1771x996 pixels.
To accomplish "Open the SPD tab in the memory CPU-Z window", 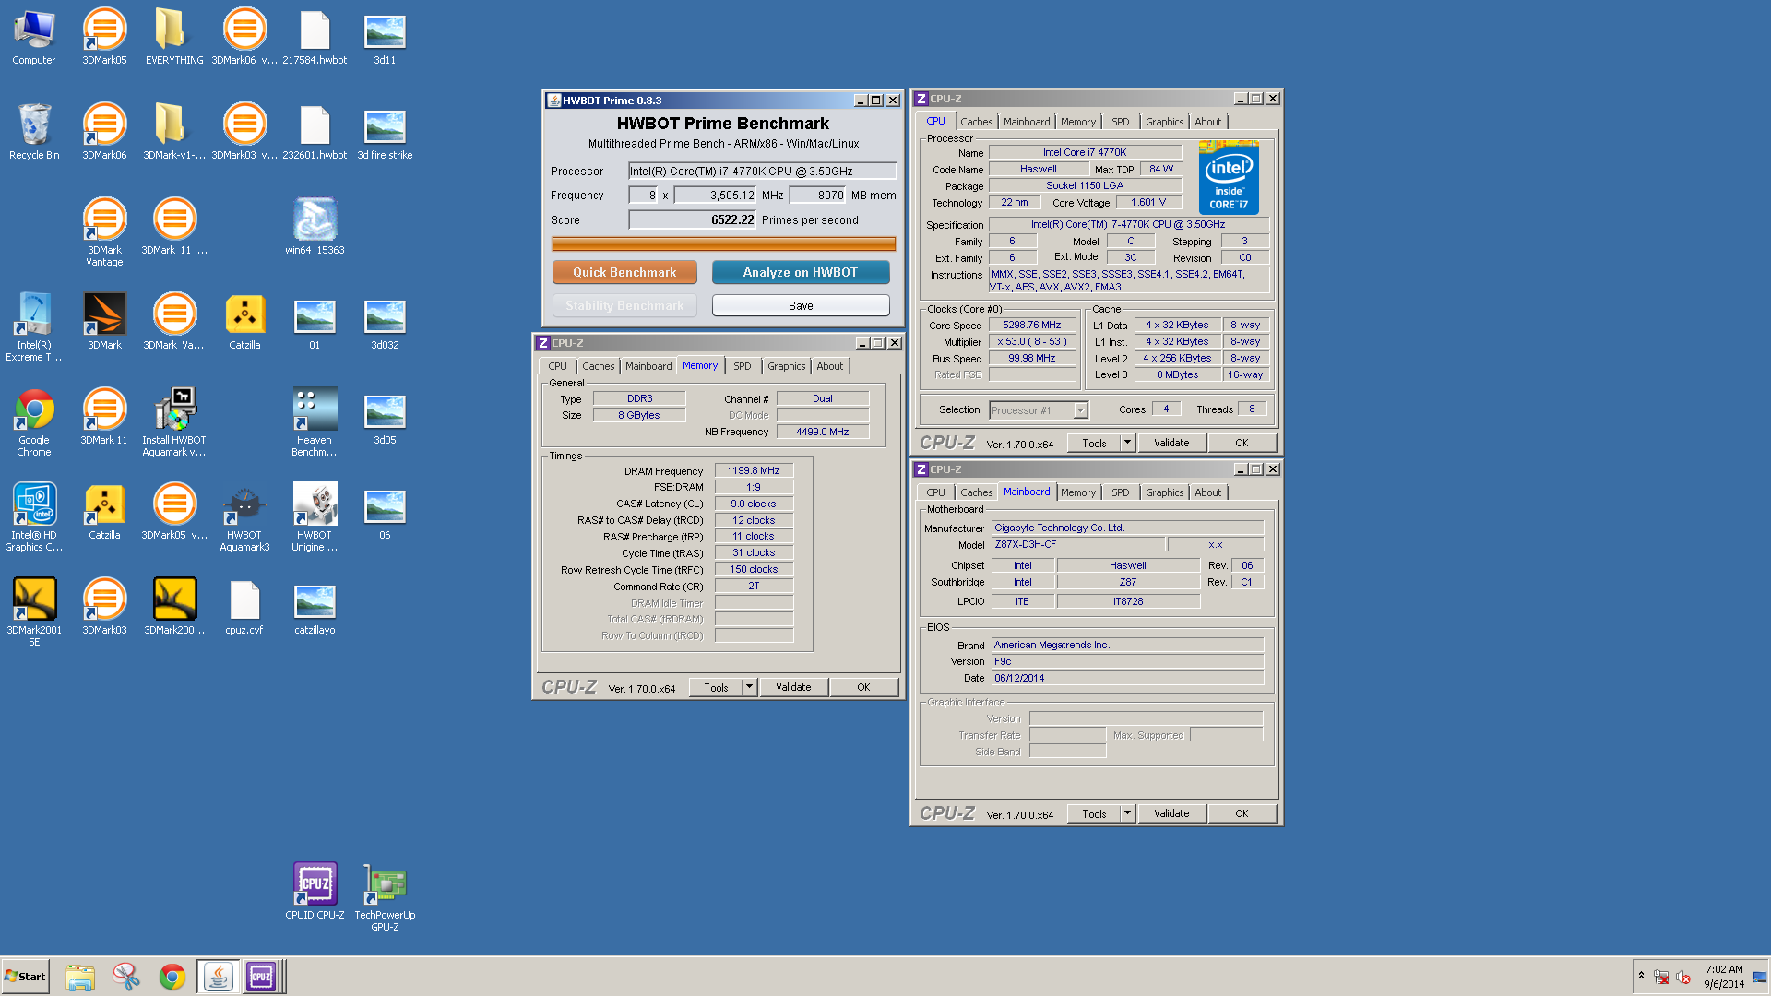I will (742, 366).
